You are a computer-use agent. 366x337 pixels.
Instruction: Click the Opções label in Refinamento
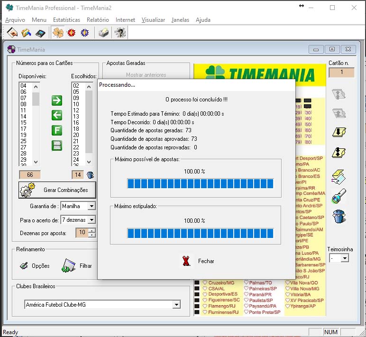(x=41, y=266)
